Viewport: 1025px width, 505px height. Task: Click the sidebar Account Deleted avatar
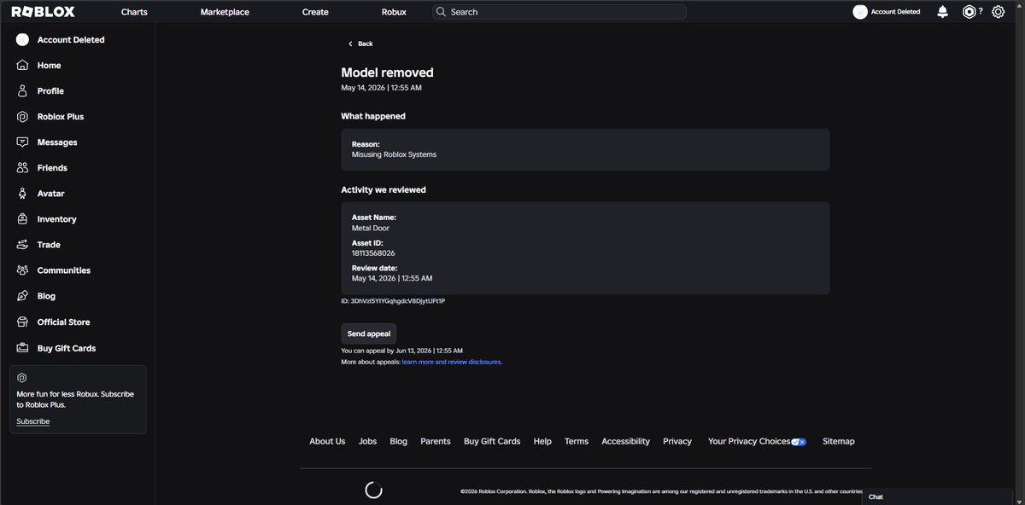click(x=23, y=40)
